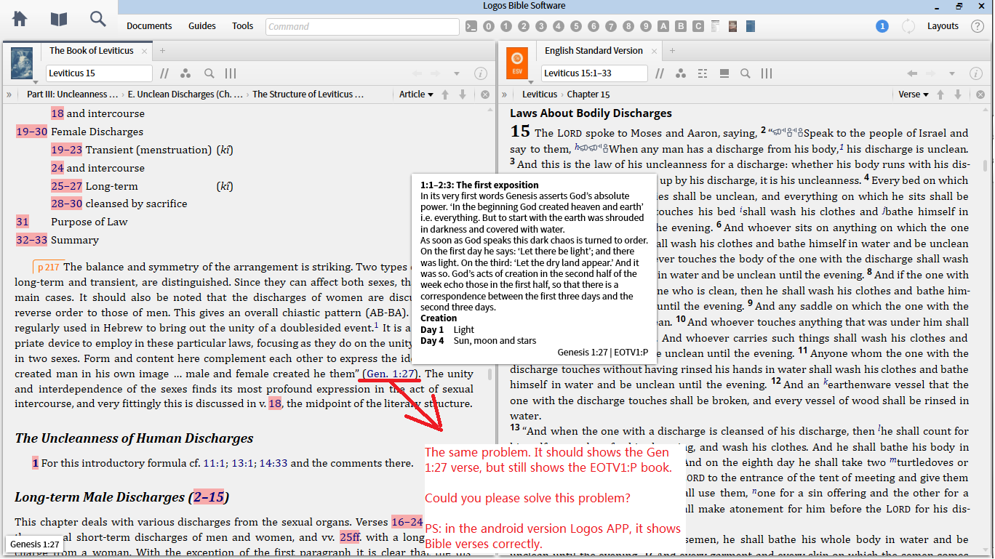This screenshot has width=995, height=559.
Task: Open the Article navigation dropdown
Action: [x=416, y=94]
